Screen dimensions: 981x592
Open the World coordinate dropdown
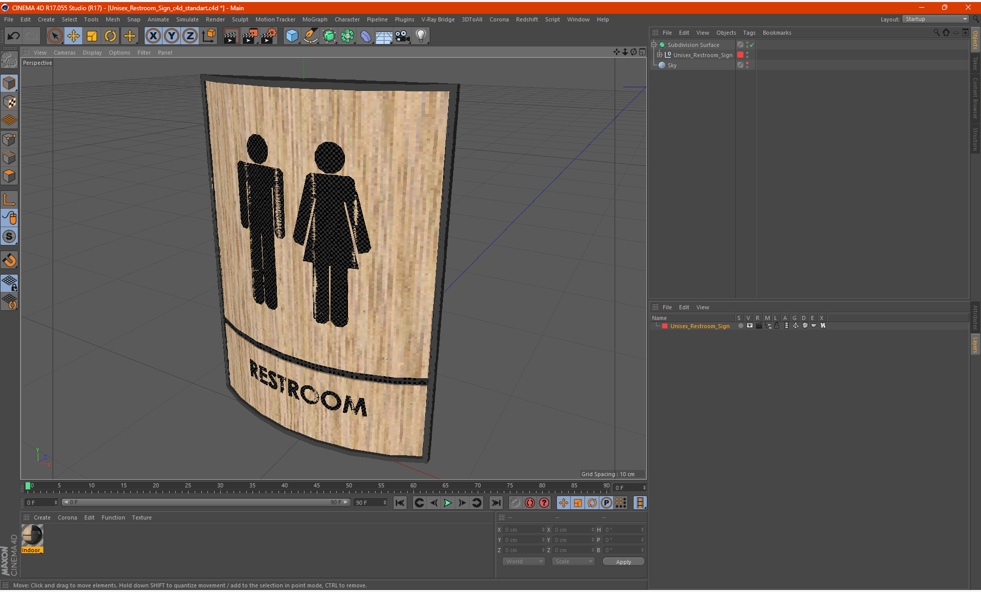point(524,561)
